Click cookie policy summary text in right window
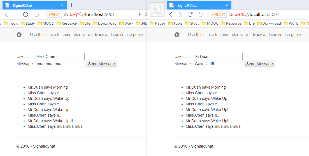 [245, 35]
